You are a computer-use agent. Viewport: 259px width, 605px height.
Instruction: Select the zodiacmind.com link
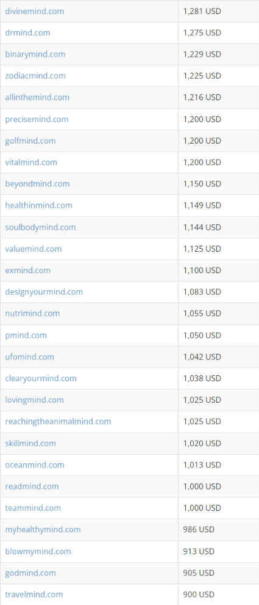pos(35,76)
